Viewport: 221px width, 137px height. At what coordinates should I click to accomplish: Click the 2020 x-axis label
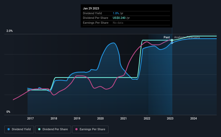pos(100,118)
